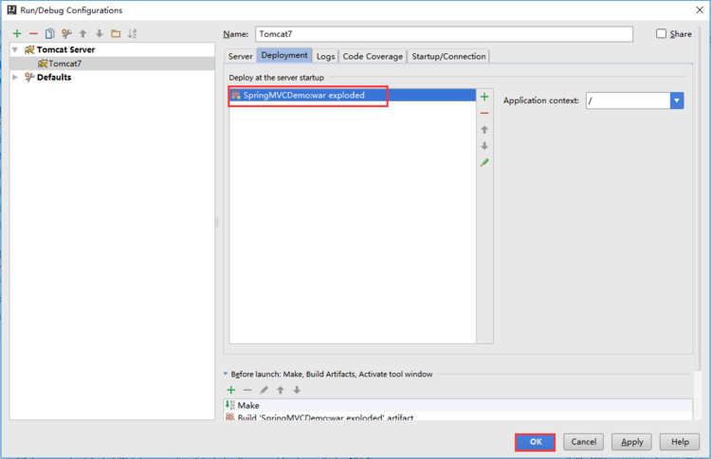Viewport: 711px width, 459px height.
Task: Click the Application context text field
Action: [x=628, y=101]
